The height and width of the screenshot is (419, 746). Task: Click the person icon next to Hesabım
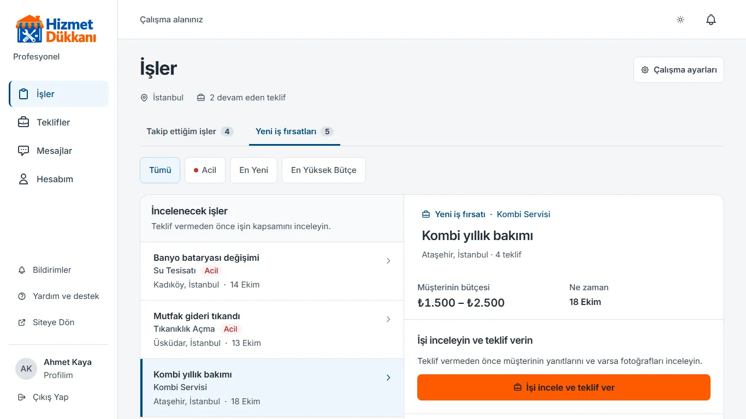pos(23,179)
